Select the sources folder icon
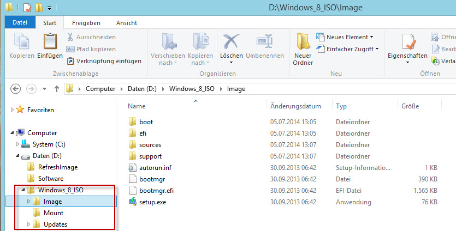This screenshot has height=231, width=456. click(132, 144)
